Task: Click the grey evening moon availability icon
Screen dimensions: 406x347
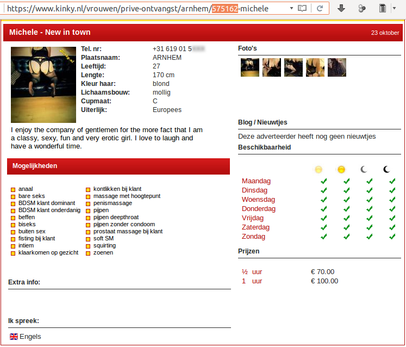Action: [x=364, y=170]
